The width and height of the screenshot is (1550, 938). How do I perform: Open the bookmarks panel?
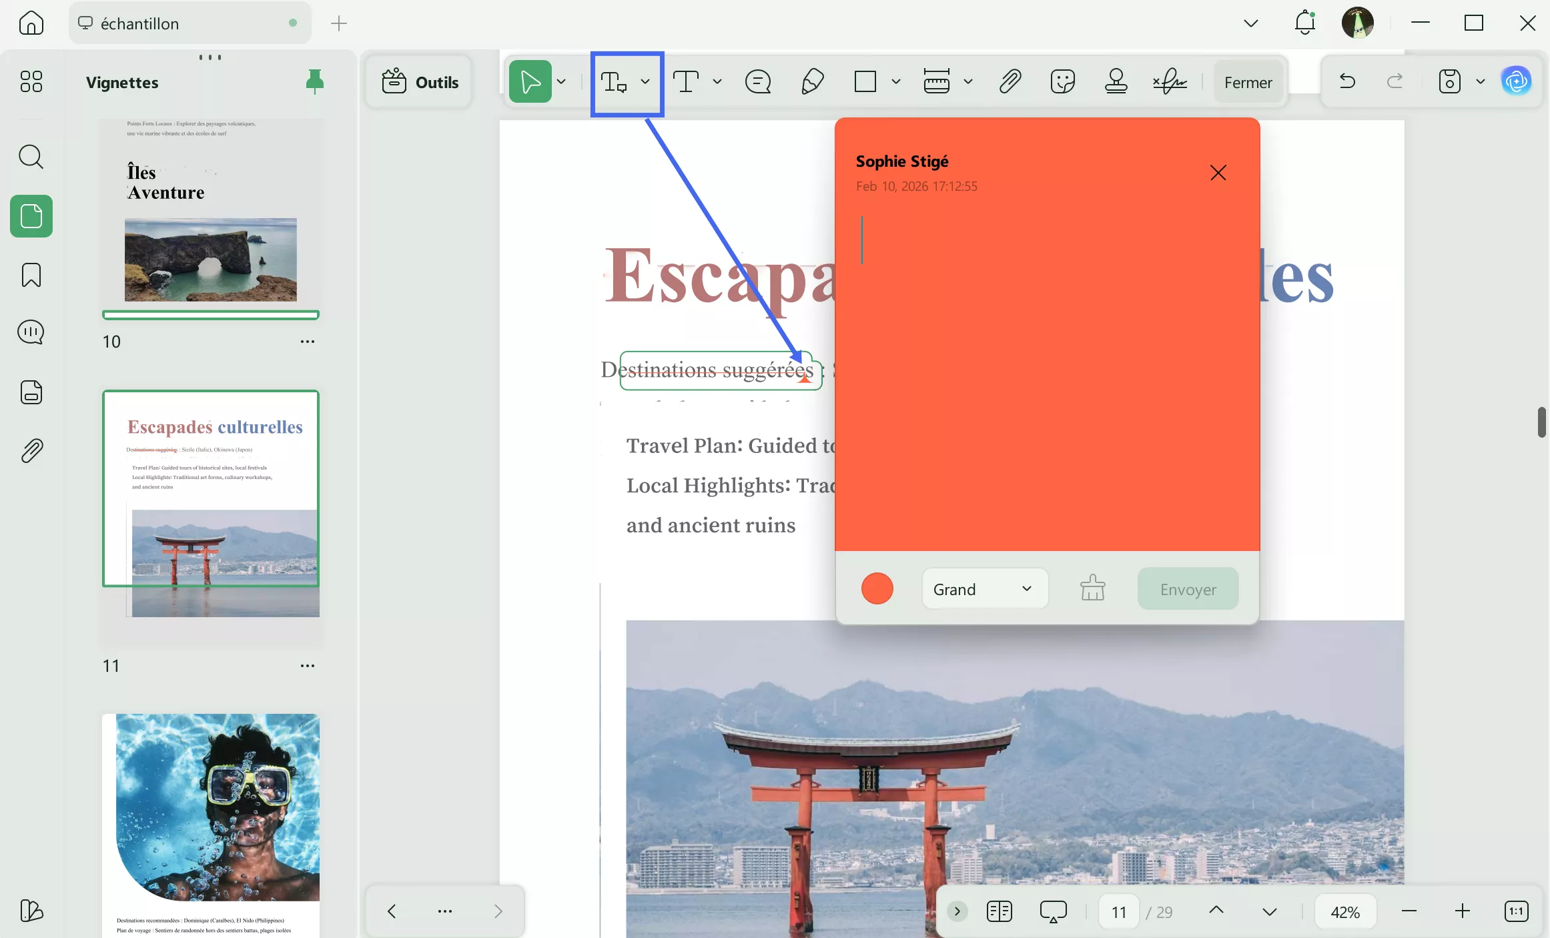point(31,274)
